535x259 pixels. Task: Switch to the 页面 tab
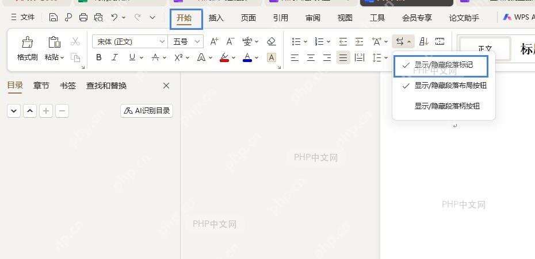click(x=249, y=18)
